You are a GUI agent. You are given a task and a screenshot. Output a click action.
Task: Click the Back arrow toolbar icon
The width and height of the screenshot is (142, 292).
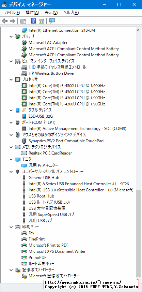pos(5,21)
